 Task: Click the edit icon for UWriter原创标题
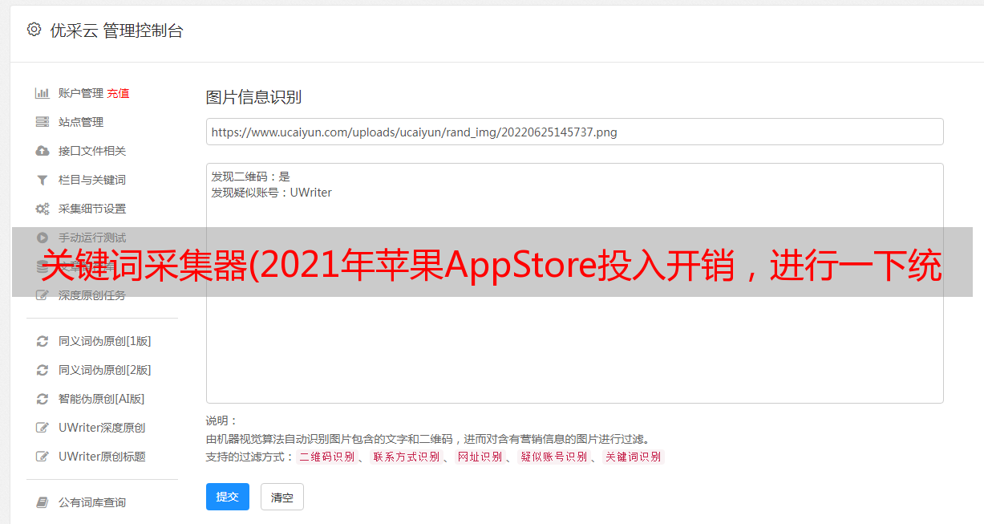(x=43, y=457)
